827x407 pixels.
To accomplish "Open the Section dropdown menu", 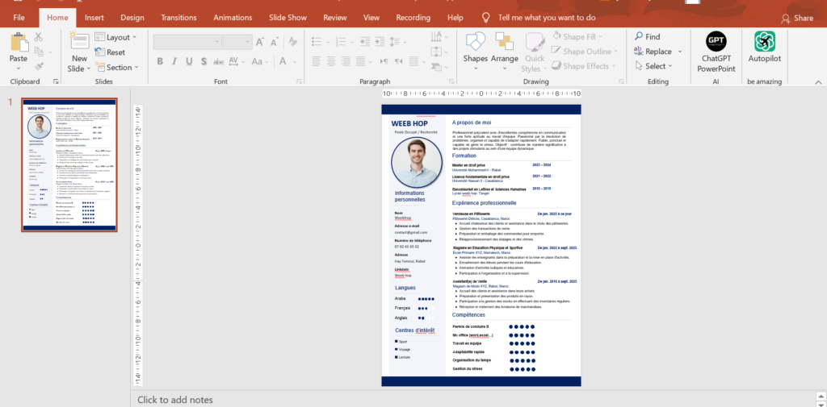I will (x=119, y=68).
